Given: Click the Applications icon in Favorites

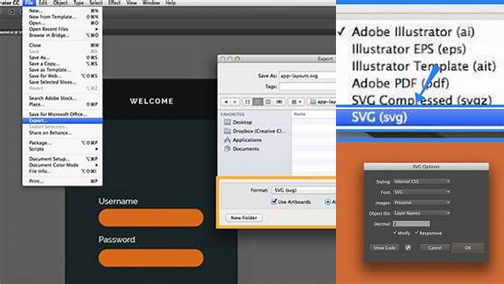Looking at the screenshot, I should 227,140.
